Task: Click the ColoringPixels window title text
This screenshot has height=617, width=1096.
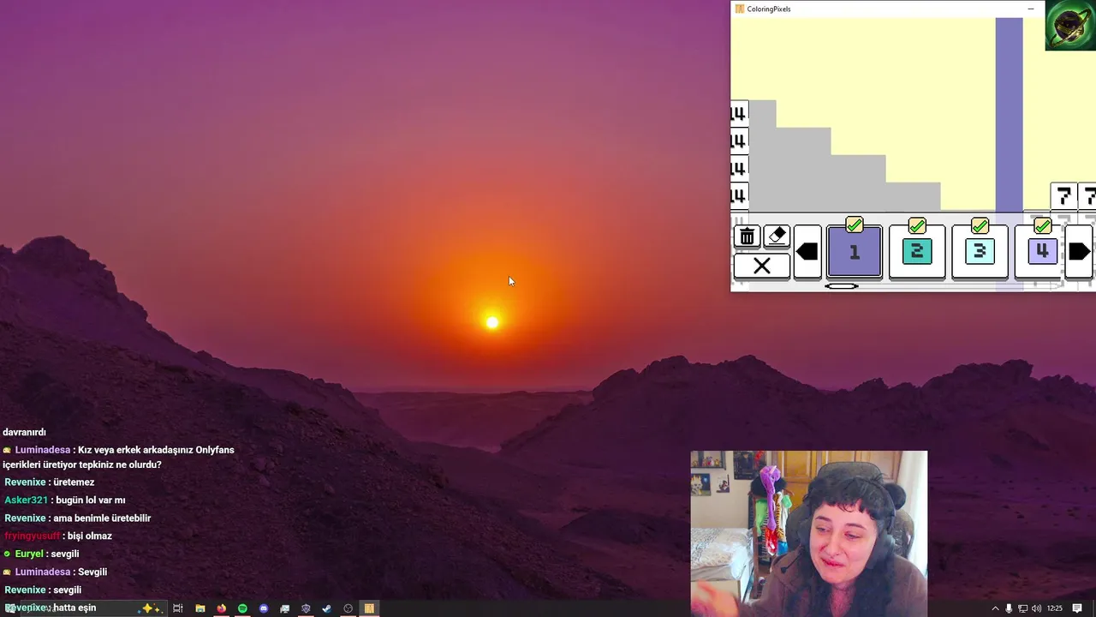Action: pos(768,9)
